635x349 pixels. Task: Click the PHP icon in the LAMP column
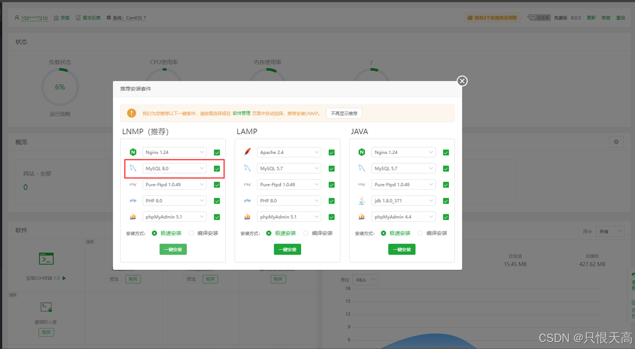[x=248, y=200]
